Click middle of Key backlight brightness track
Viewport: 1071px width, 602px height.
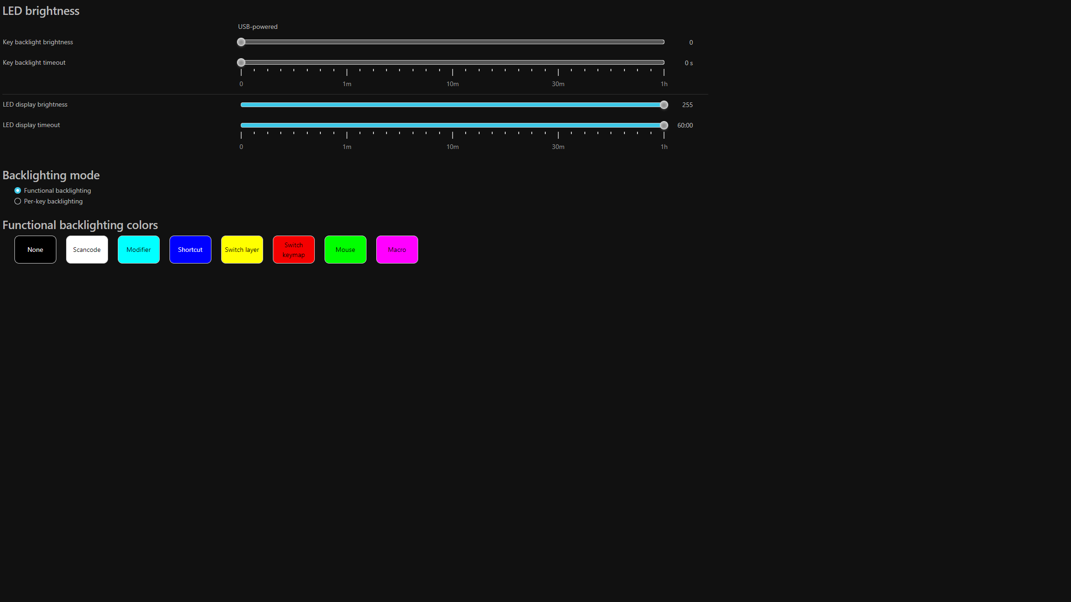(453, 42)
